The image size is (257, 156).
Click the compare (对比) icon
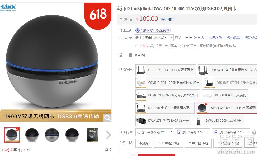click(x=20, y=150)
